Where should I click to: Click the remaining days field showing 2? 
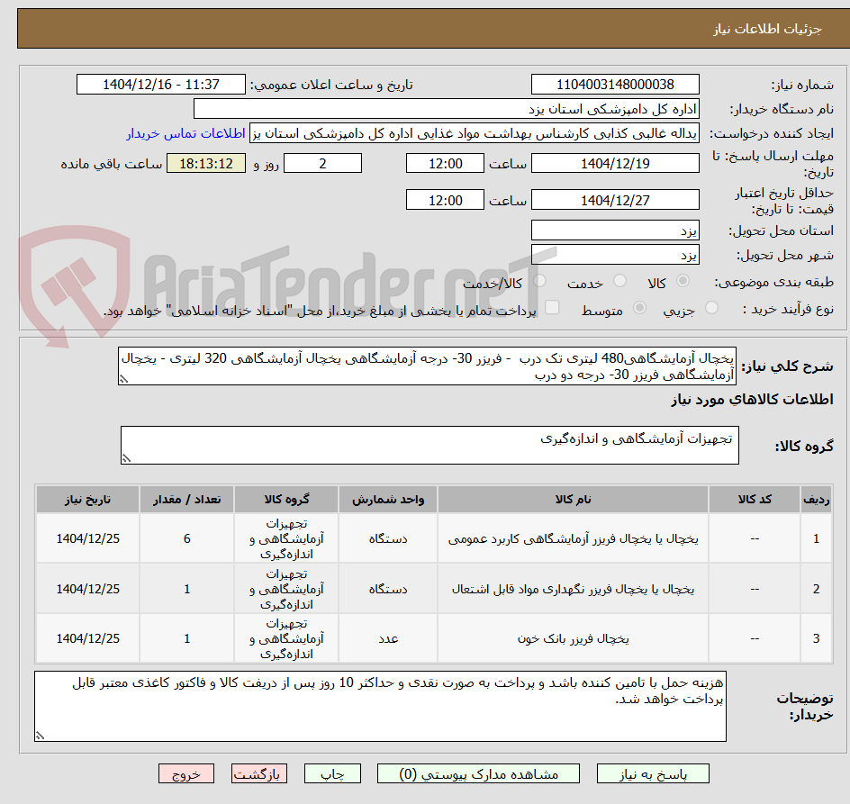tap(322, 163)
